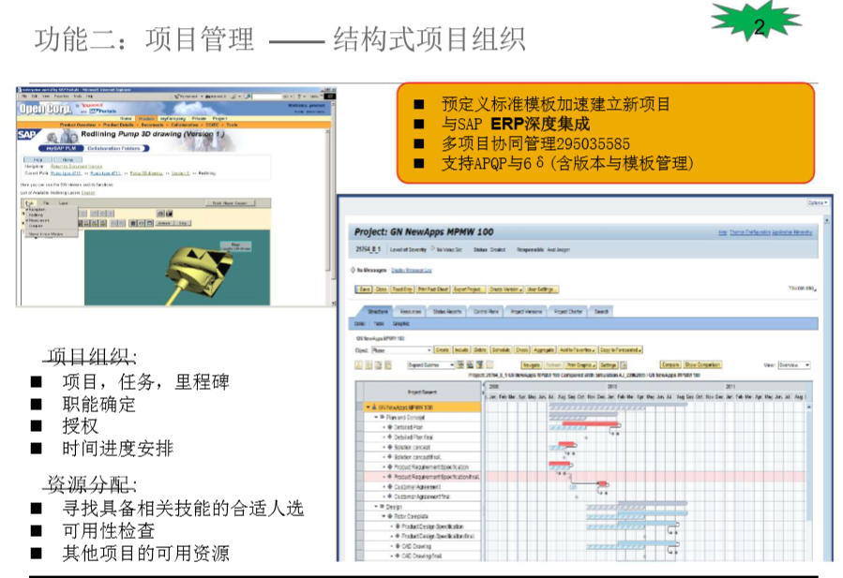Click the red Detailed Plan Gantt bar
Image resolution: width=843 pixels, height=578 pixels.
[591, 424]
